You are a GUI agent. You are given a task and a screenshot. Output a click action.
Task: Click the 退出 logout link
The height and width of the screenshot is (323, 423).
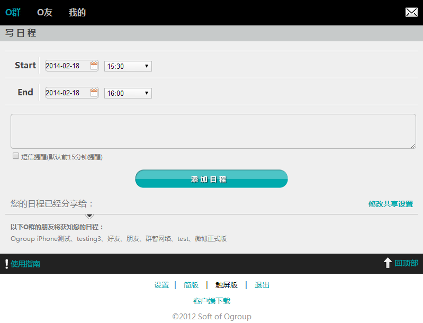(262, 285)
